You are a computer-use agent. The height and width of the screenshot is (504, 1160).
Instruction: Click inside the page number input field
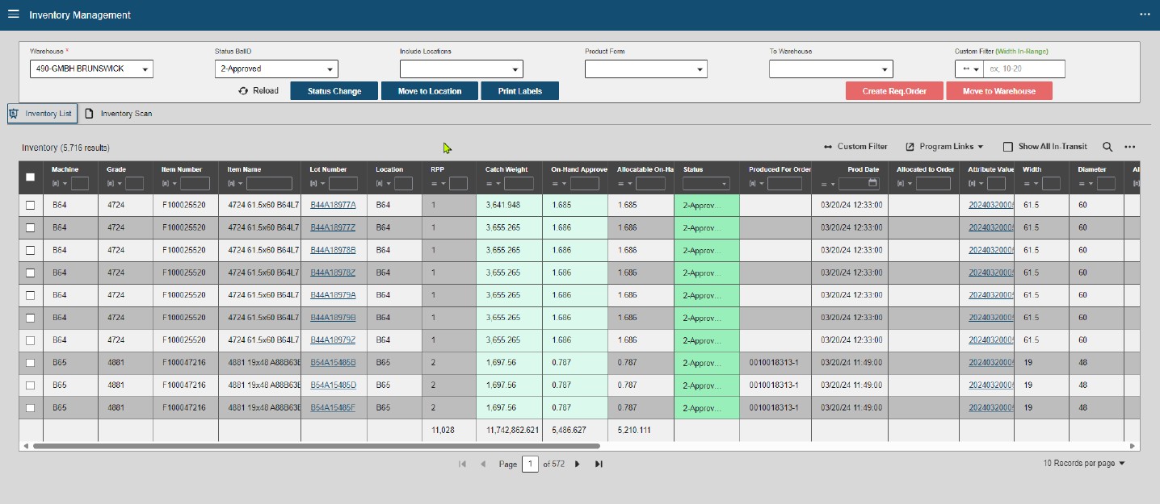tap(531, 464)
